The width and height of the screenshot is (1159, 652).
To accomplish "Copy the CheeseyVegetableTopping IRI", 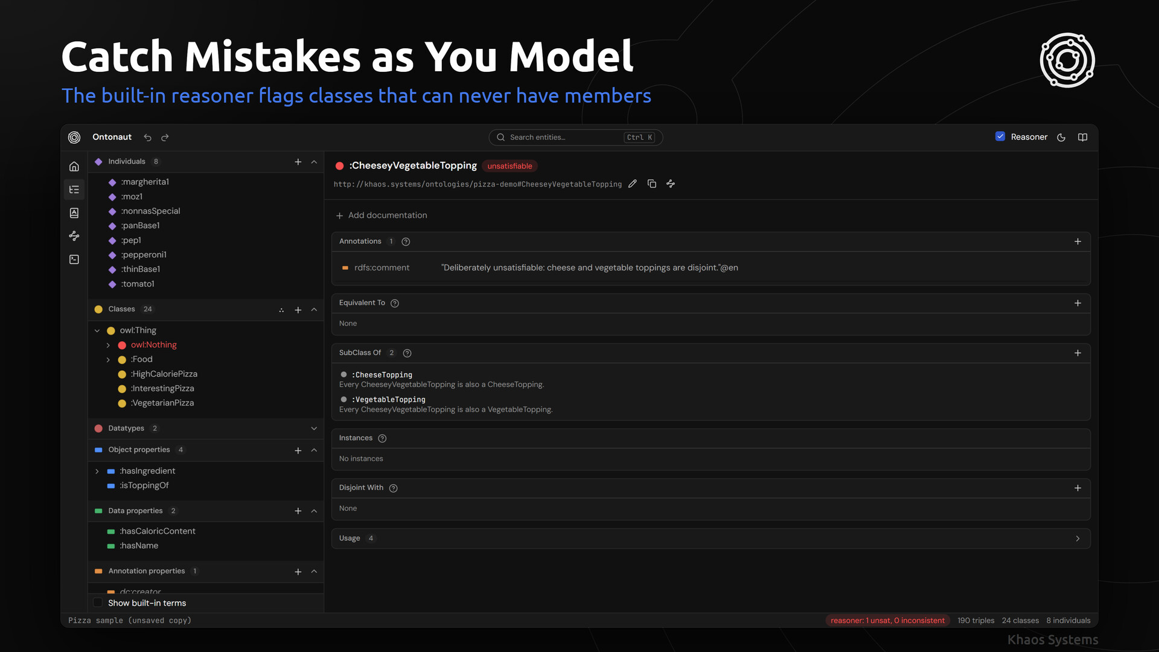I will [652, 184].
